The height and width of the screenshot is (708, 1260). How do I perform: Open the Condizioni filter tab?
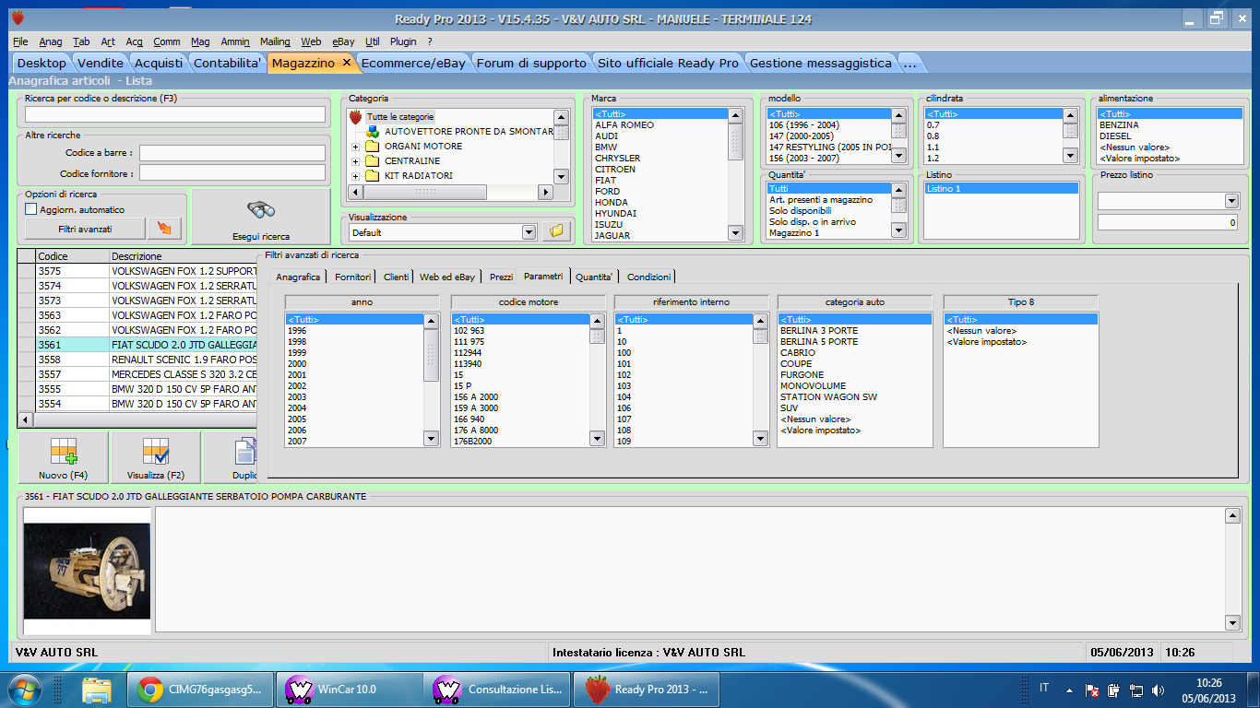coord(649,277)
